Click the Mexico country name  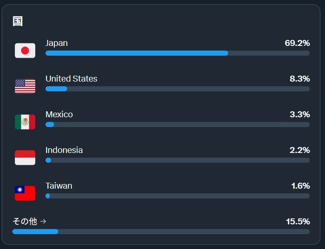coord(59,114)
